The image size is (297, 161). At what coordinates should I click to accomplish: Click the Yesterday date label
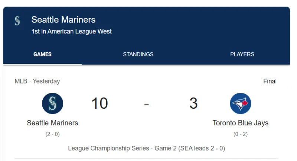pos(46,81)
